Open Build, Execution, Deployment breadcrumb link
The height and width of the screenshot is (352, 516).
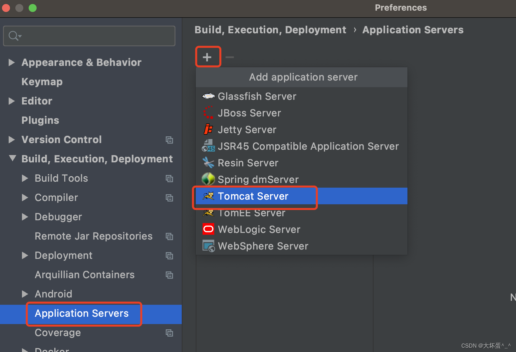(270, 30)
